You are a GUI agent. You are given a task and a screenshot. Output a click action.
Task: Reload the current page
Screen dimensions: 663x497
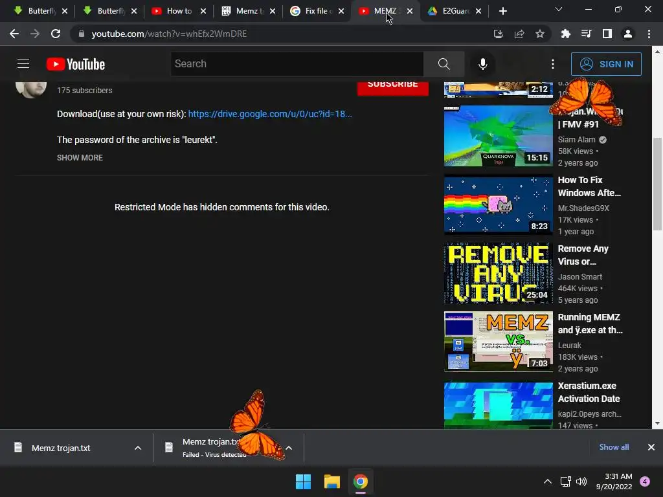coord(56,34)
